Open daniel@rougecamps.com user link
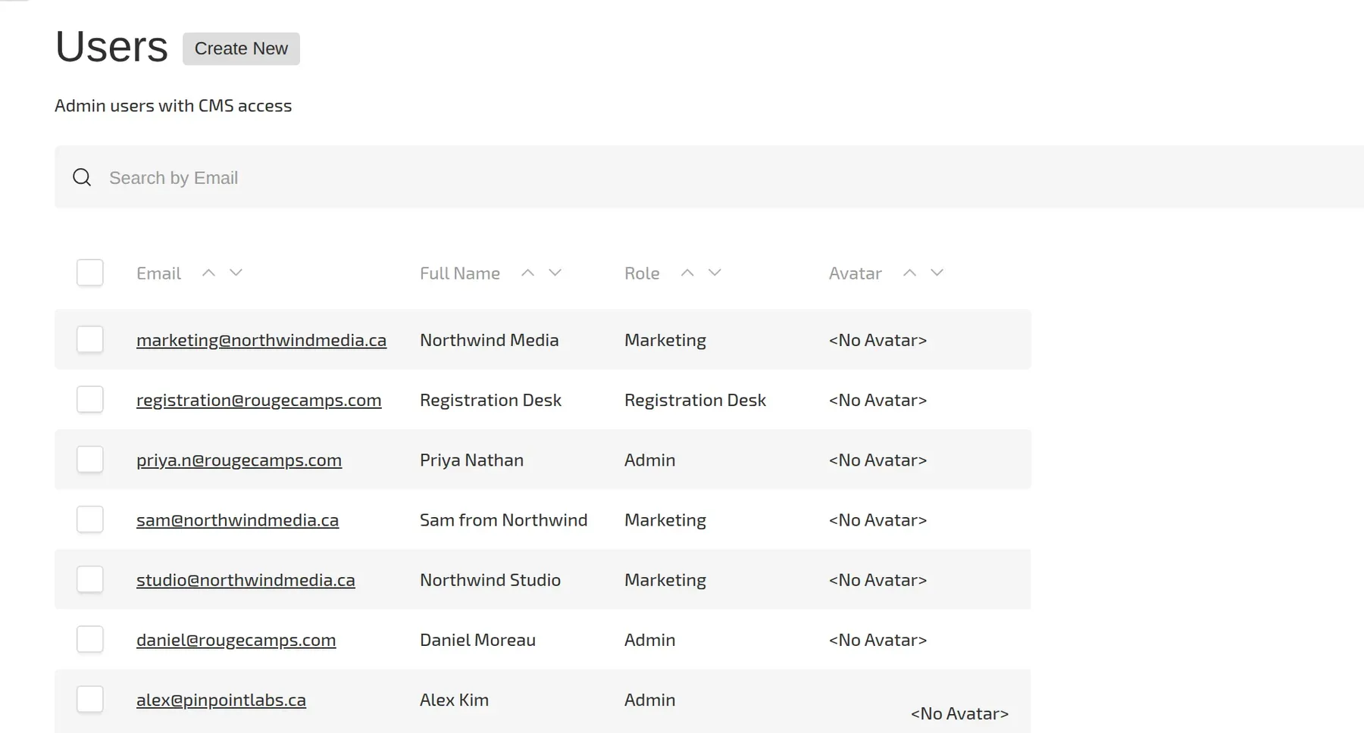The width and height of the screenshot is (1364, 733). [x=236, y=640]
